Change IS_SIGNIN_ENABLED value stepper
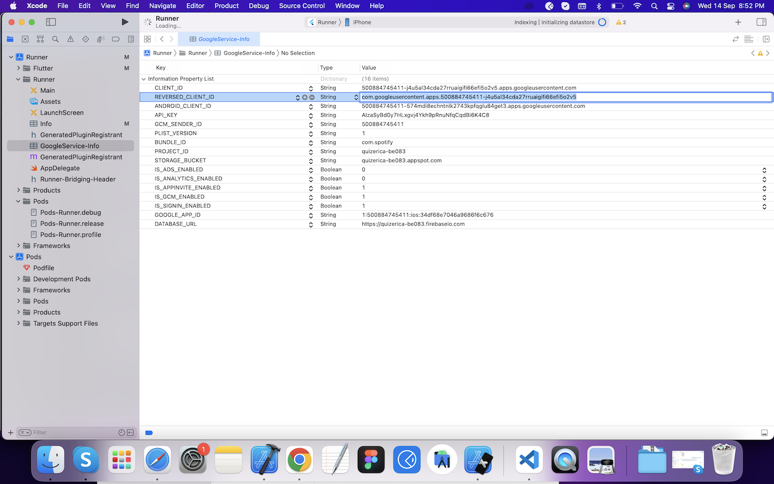The width and height of the screenshot is (774, 484). (x=764, y=206)
